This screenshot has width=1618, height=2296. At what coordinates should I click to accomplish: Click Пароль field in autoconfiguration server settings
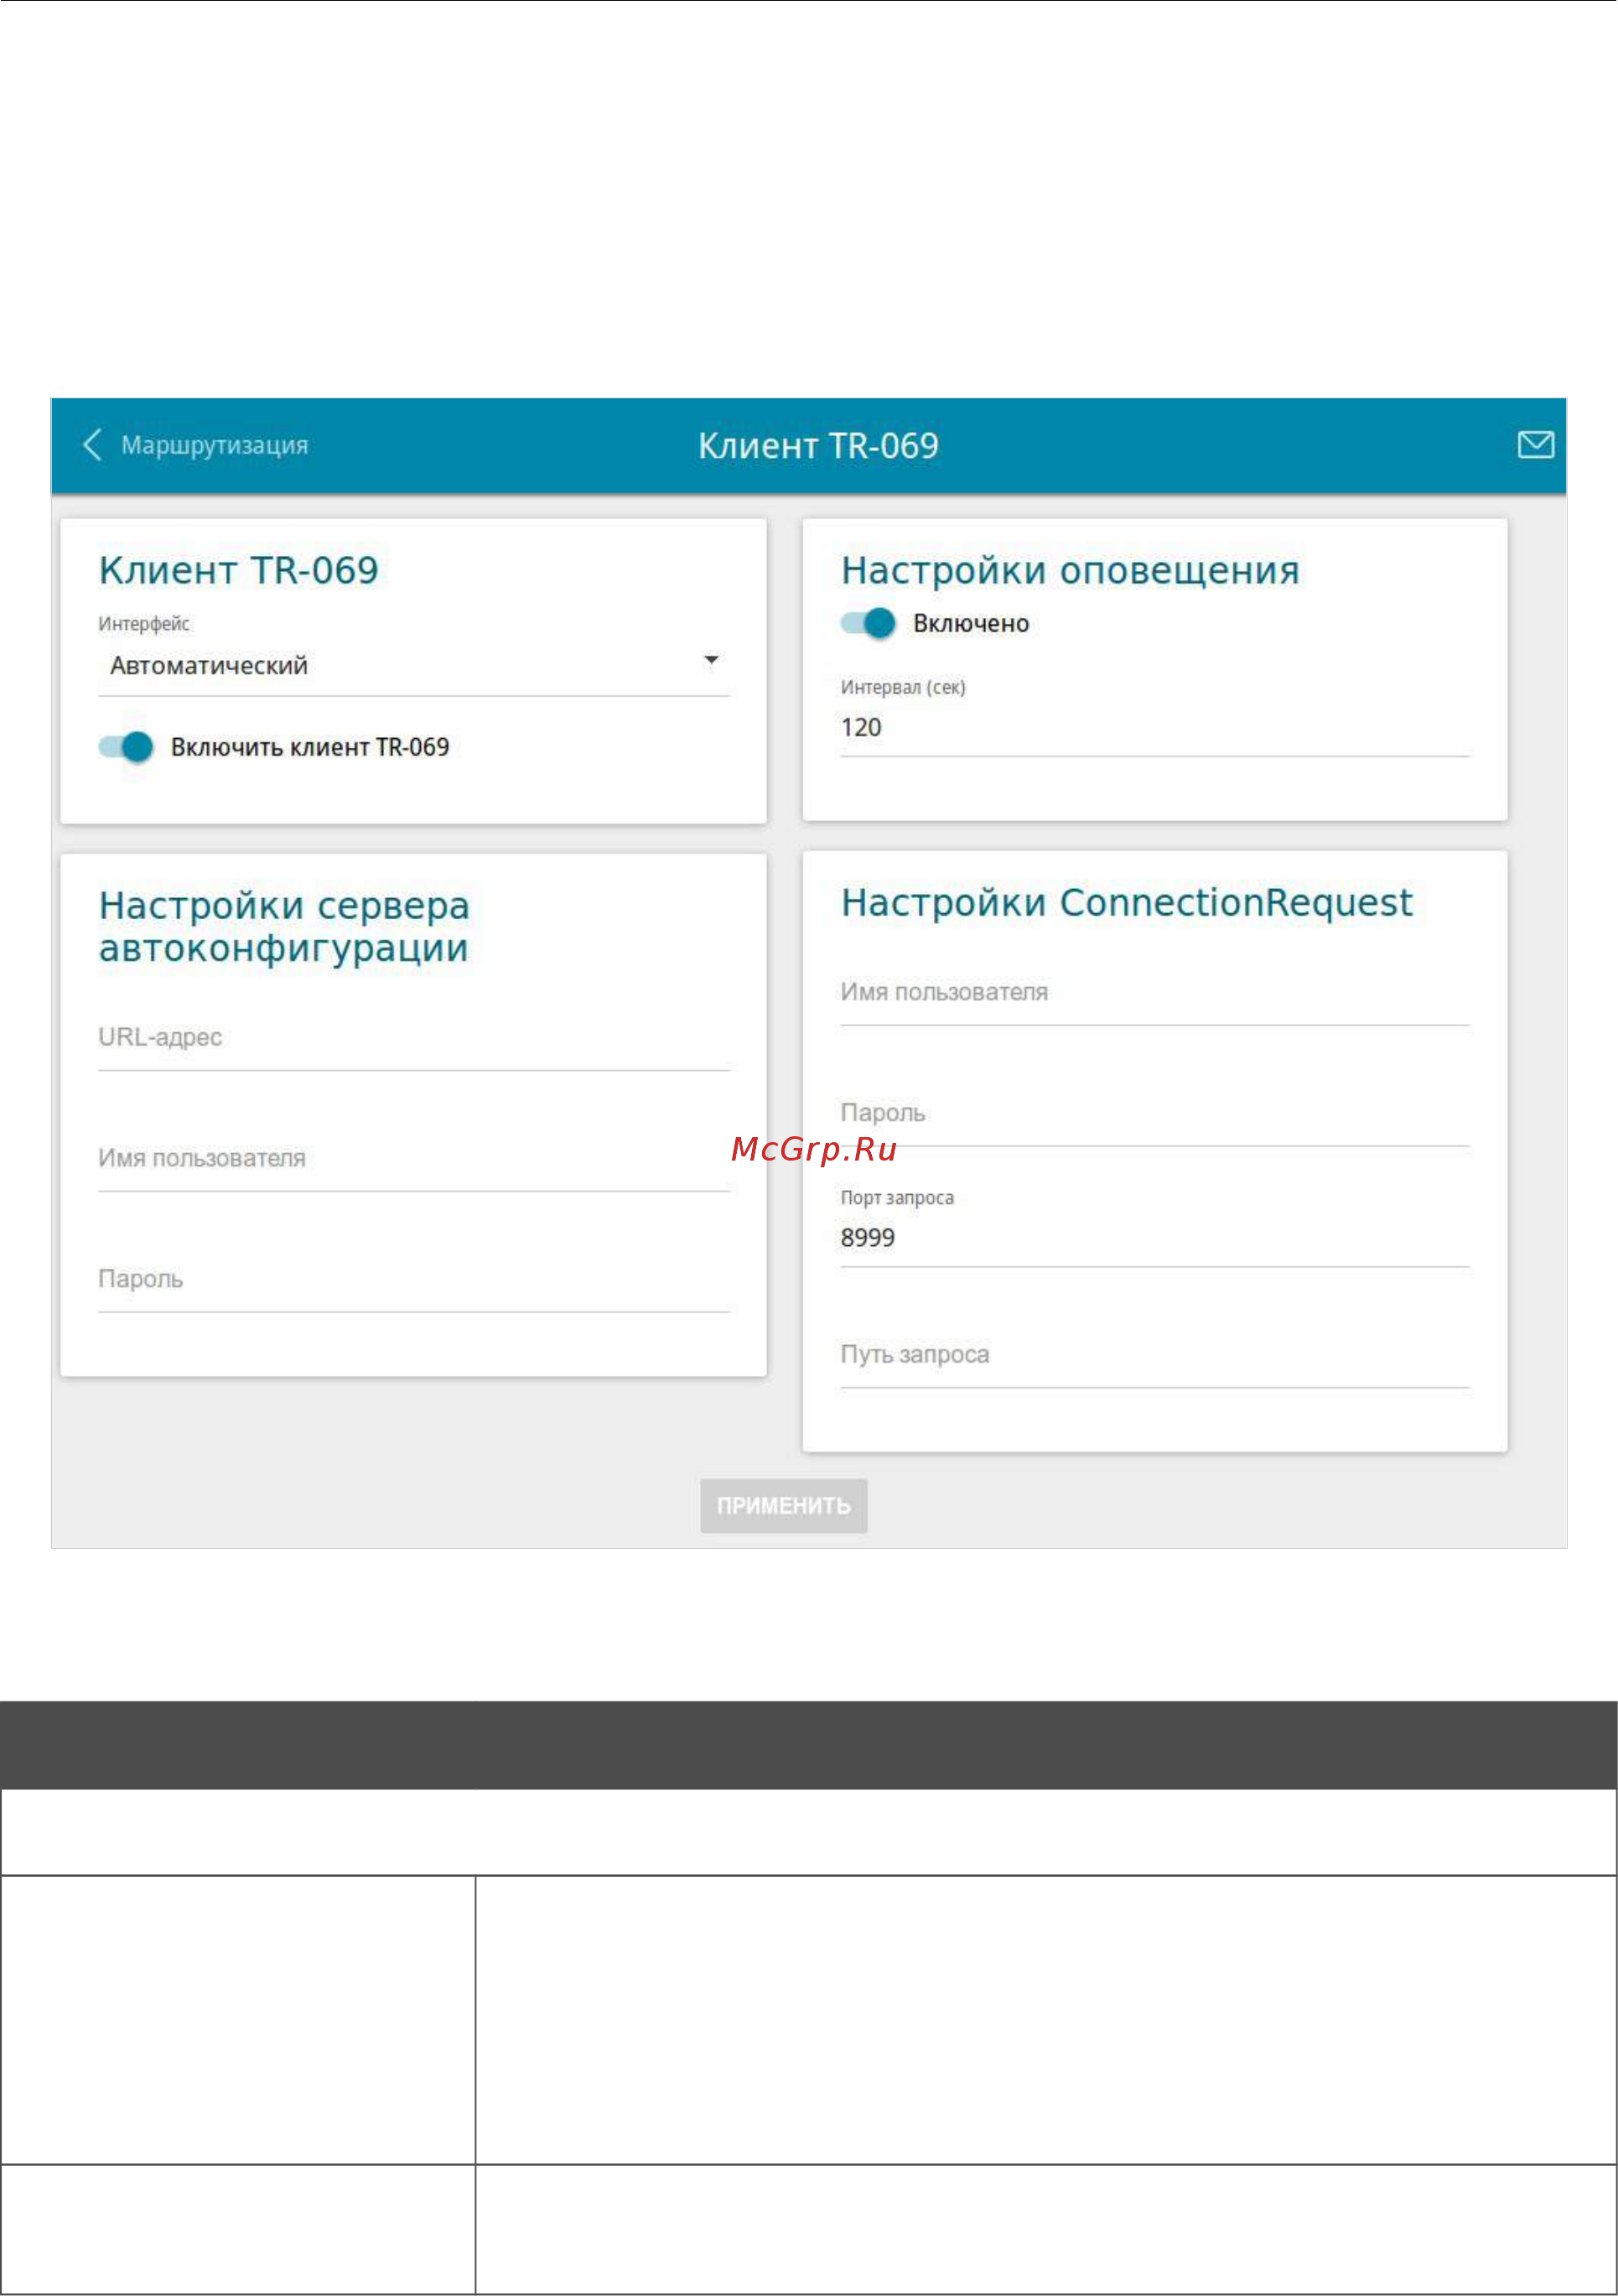[414, 1281]
